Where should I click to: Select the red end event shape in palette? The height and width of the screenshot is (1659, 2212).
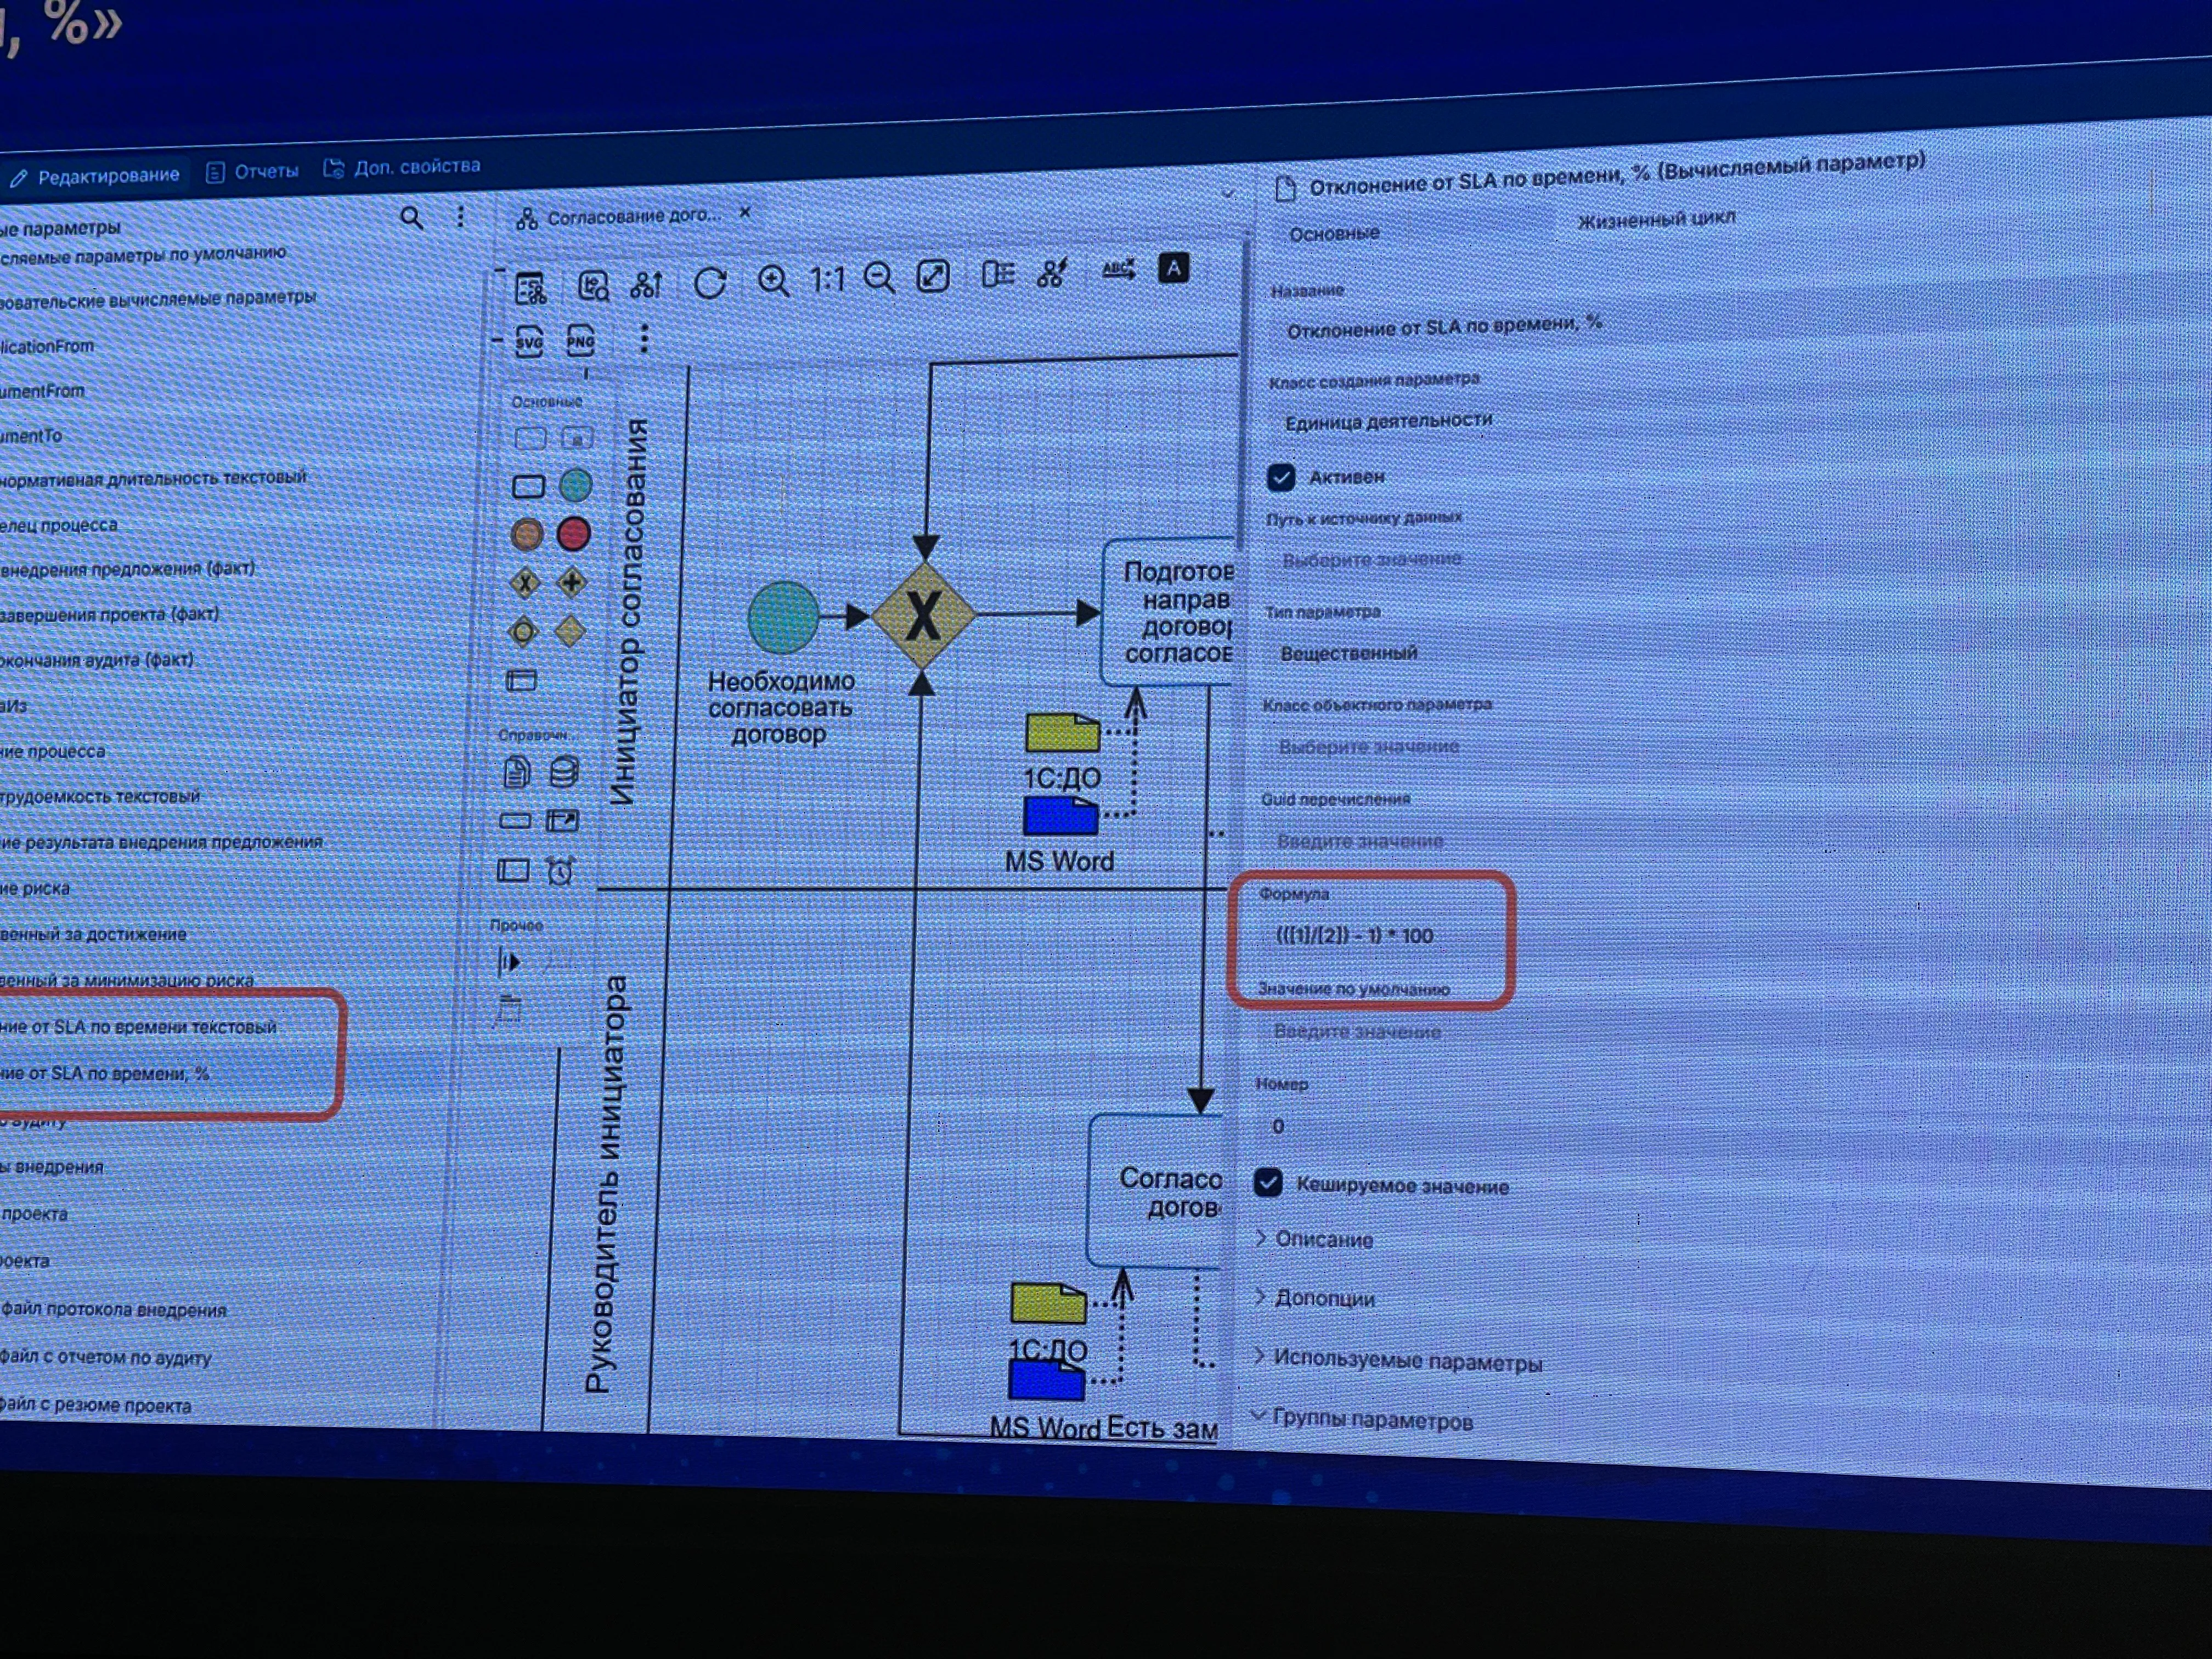pos(574,534)
